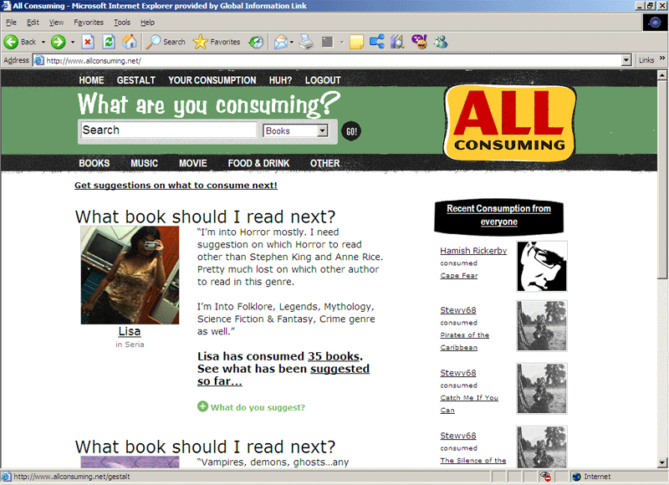The image size is (669, 485).
Task: Open the GESTALT nav link
Action: pyautogui.click(x=136, y=80)
